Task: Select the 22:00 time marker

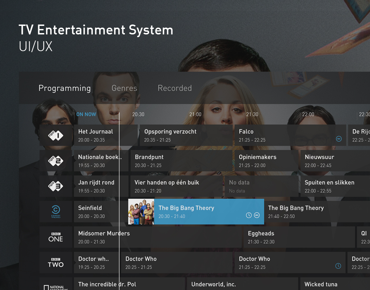Action: pos(308,114)
